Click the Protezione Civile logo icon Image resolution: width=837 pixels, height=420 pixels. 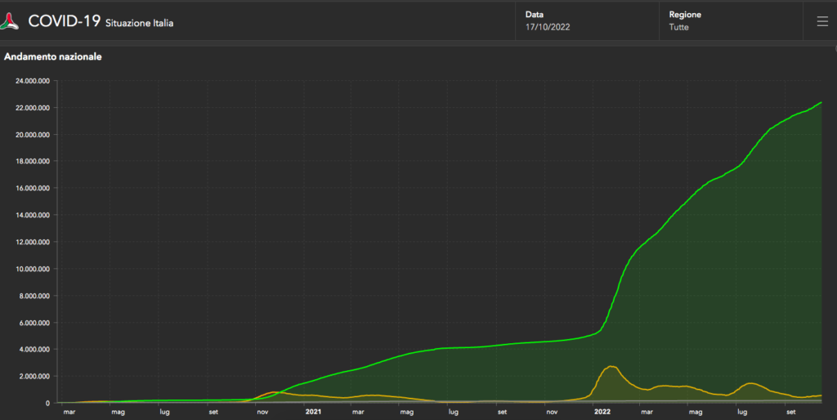[x=11, y=21]
